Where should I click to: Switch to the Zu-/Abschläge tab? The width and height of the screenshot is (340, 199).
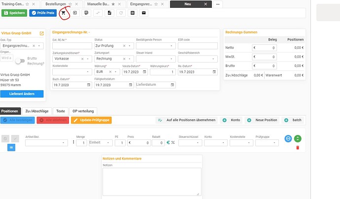[37, 111]
